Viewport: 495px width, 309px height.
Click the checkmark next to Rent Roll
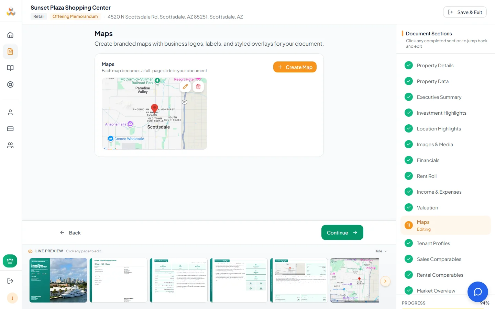point(409,176)
